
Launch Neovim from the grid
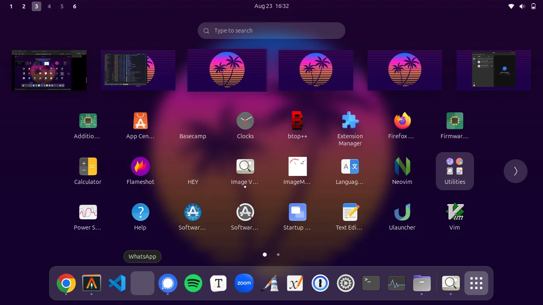tap(402, 166)
